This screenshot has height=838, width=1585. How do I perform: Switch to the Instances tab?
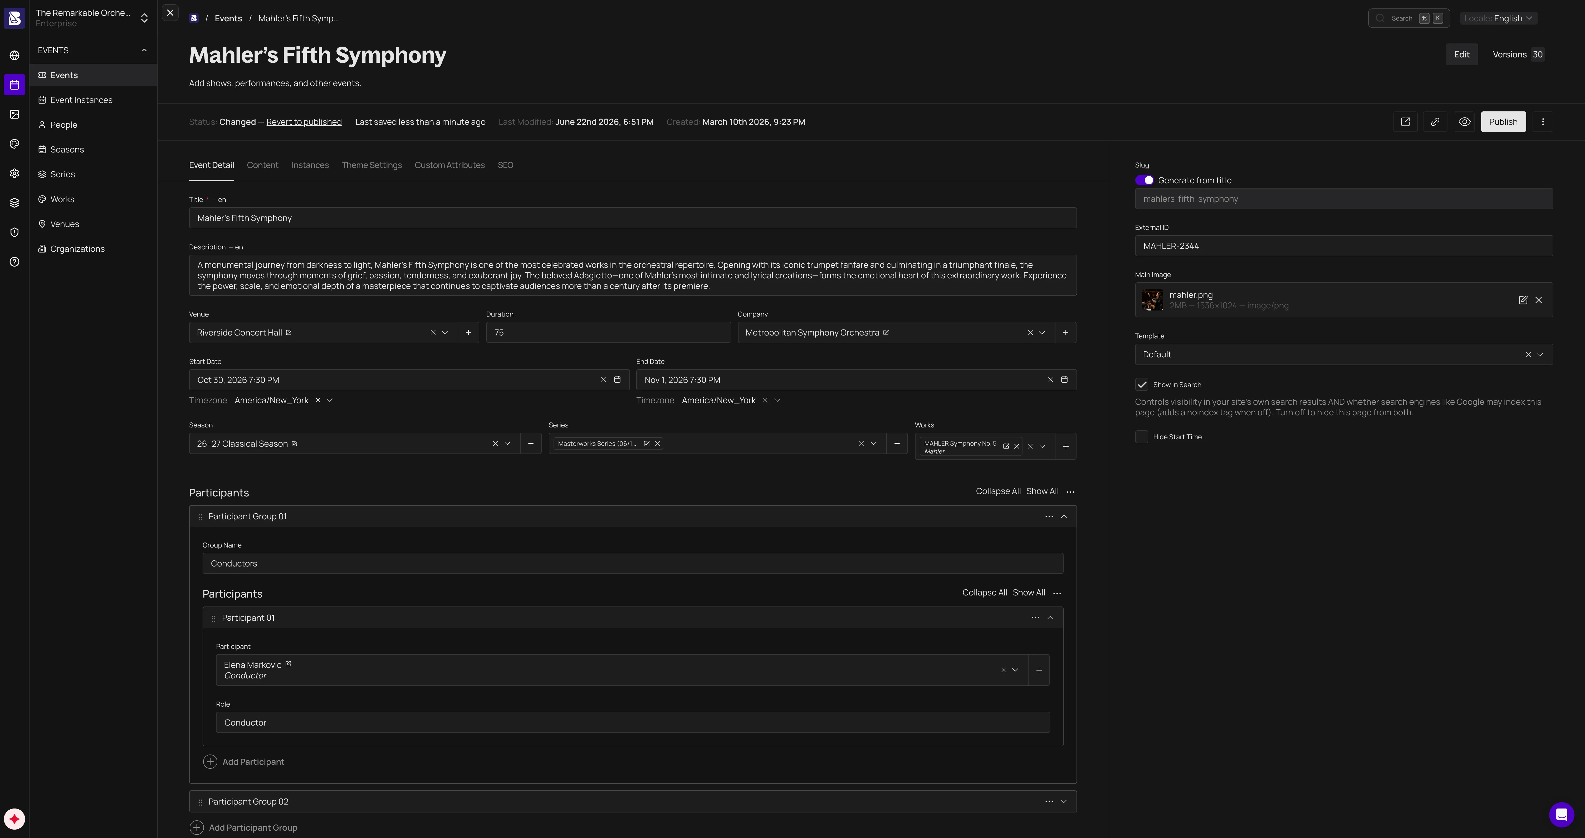coord(310,165)
